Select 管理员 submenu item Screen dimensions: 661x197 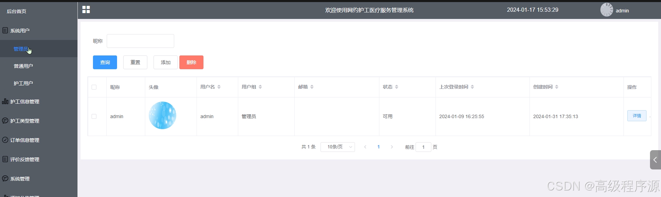point(39,49)
